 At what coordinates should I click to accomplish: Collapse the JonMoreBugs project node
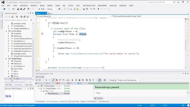coord(6,31)
